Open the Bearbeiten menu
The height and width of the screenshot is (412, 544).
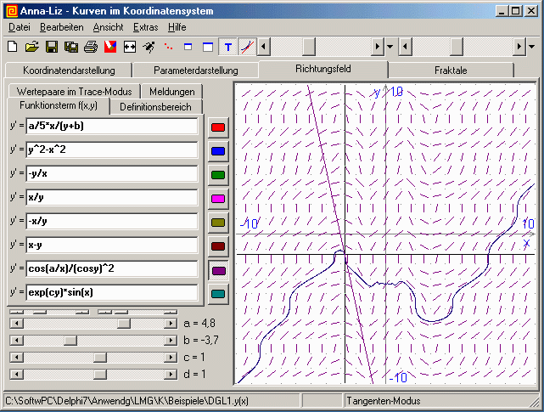click(62, 27)
